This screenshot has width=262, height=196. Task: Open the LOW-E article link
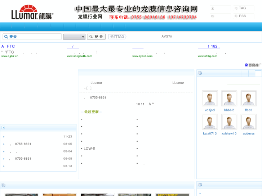[89, 149]
